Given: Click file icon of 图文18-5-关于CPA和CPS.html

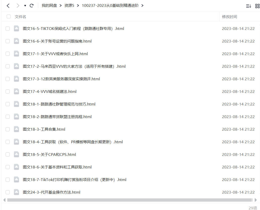Looking at the screenshot, I should coord(16,155).
